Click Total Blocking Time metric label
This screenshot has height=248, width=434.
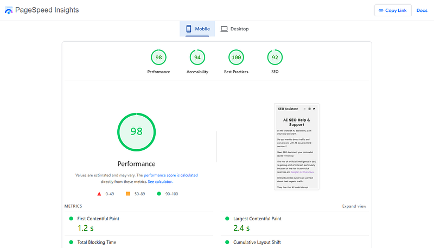pos(97,242)
